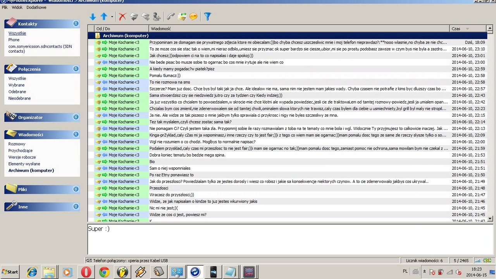Collapse the Kontakty sidebar section
496x279 pixels.
[76, 24]
